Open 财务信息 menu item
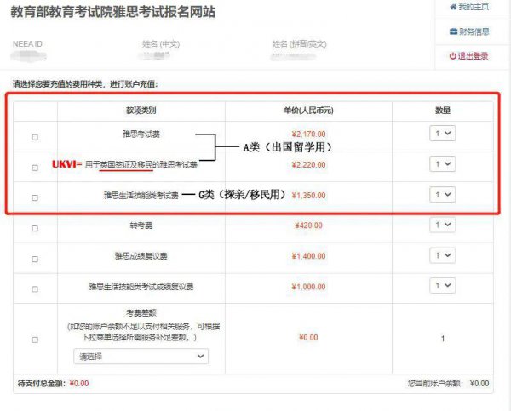The height and width of the screenshot is (411, 511). click(469, 31)
